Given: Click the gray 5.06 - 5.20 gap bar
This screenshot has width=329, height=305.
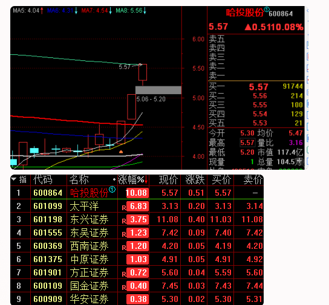Looking at the screenshot, I should pos(158,90).
